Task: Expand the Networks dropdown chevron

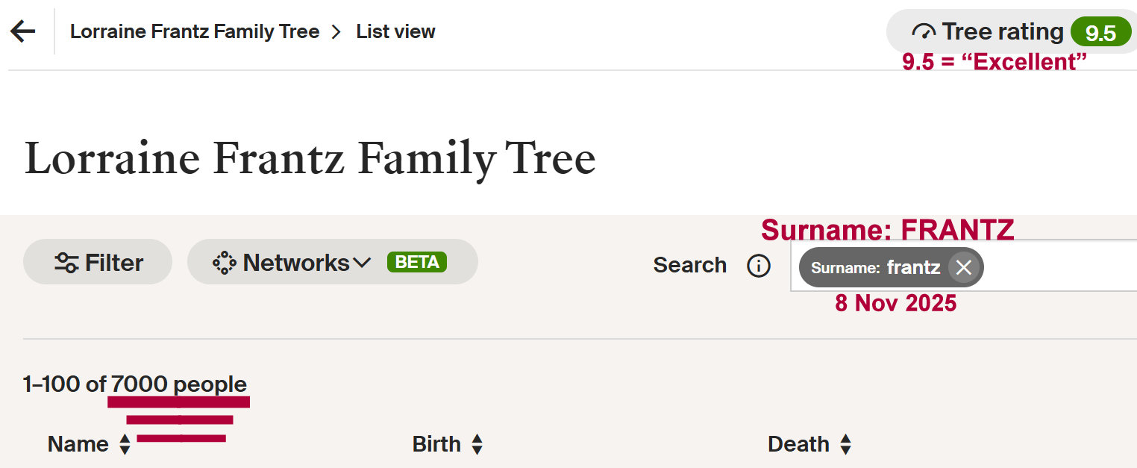Action: (362, 263)
